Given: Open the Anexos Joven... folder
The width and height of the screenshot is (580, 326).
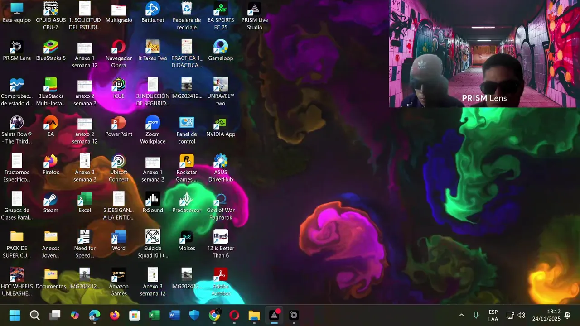Looking at the screenshot, I should click(51, 244).
